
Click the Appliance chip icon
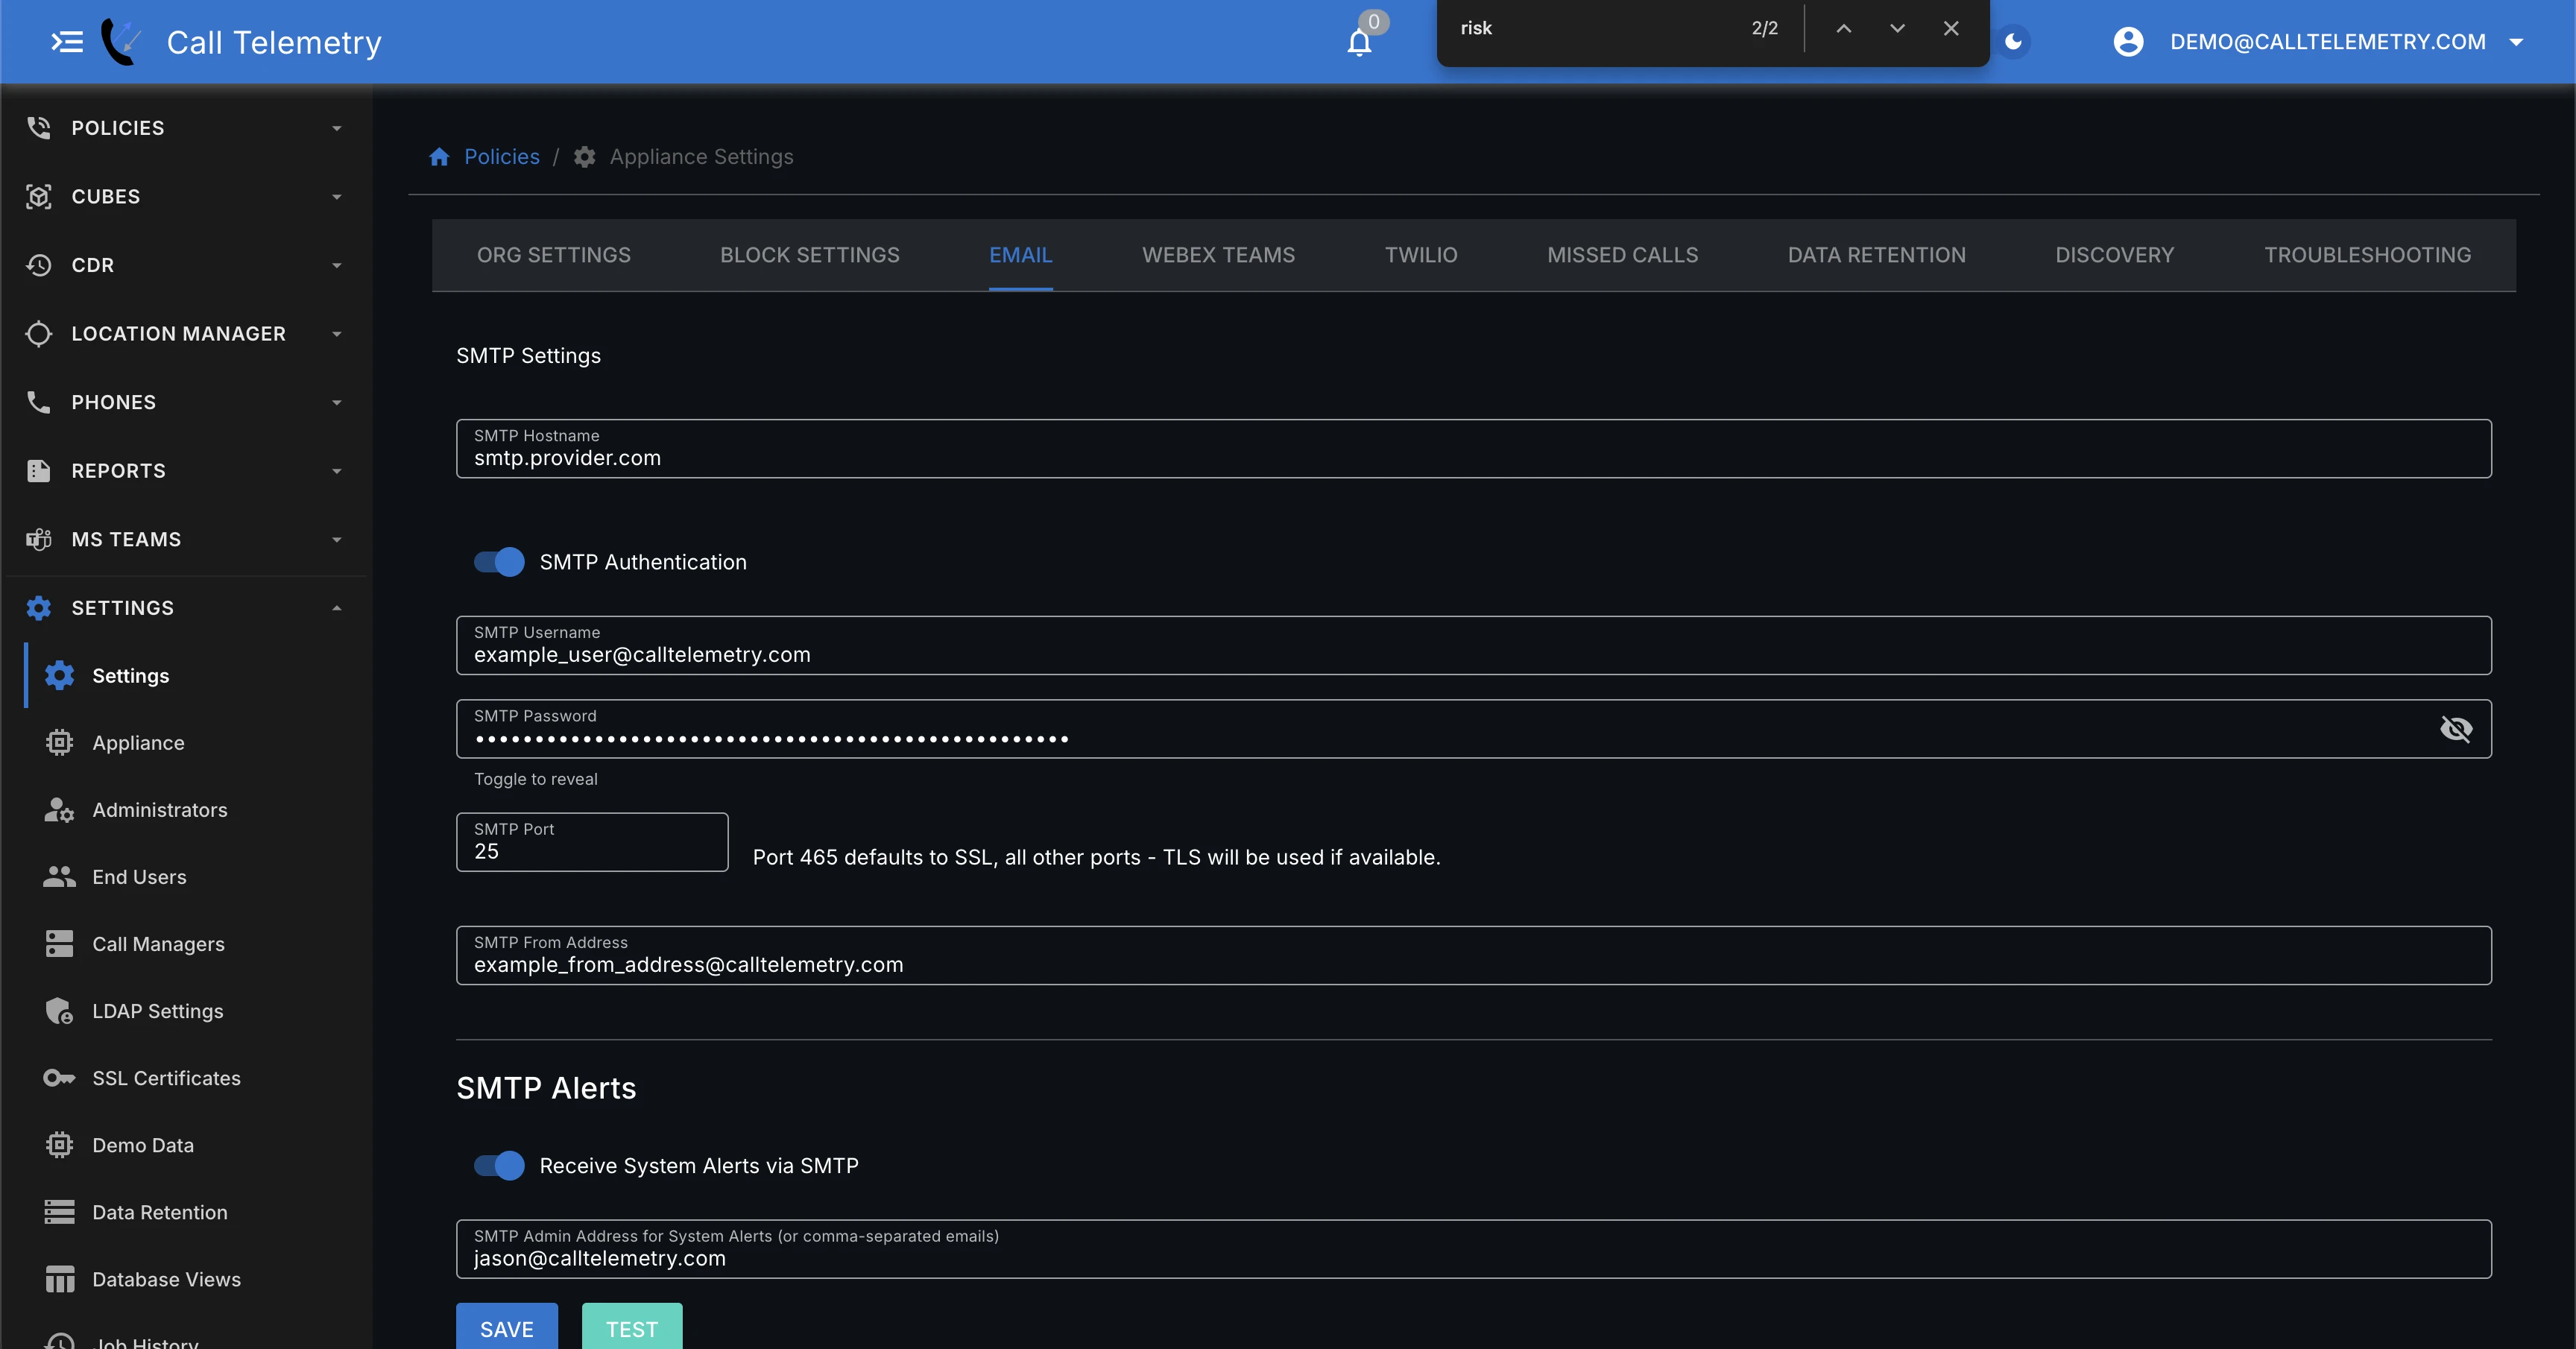[60, 743]
